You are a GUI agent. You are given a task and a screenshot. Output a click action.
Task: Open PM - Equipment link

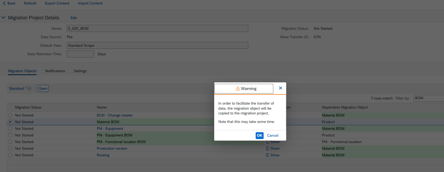pyautogui.click(x=110, y=128)
